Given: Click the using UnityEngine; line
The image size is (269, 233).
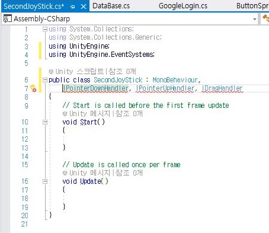Looking at the screenshot, I should pos(79,46).
